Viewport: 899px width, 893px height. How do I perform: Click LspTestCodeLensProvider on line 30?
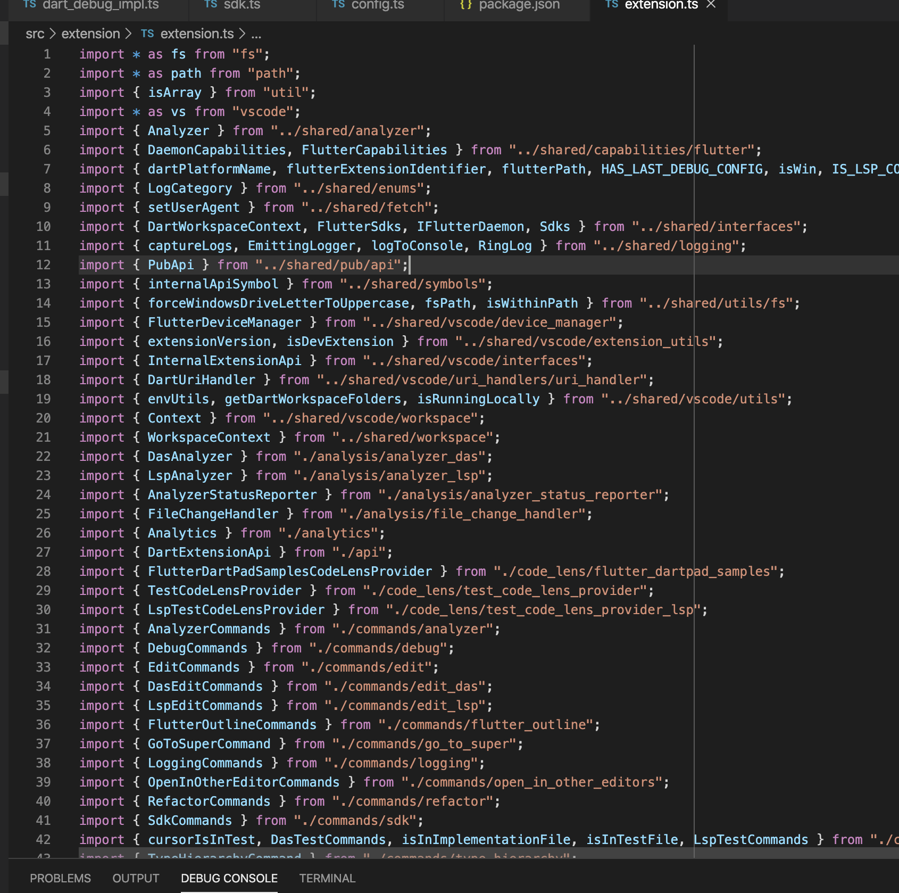236,610
